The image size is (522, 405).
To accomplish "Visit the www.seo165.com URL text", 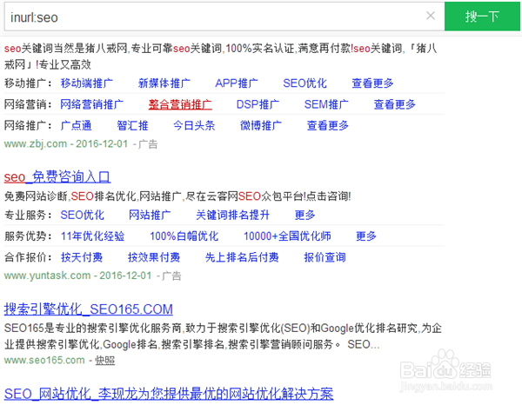I will [x=44, y=360].
